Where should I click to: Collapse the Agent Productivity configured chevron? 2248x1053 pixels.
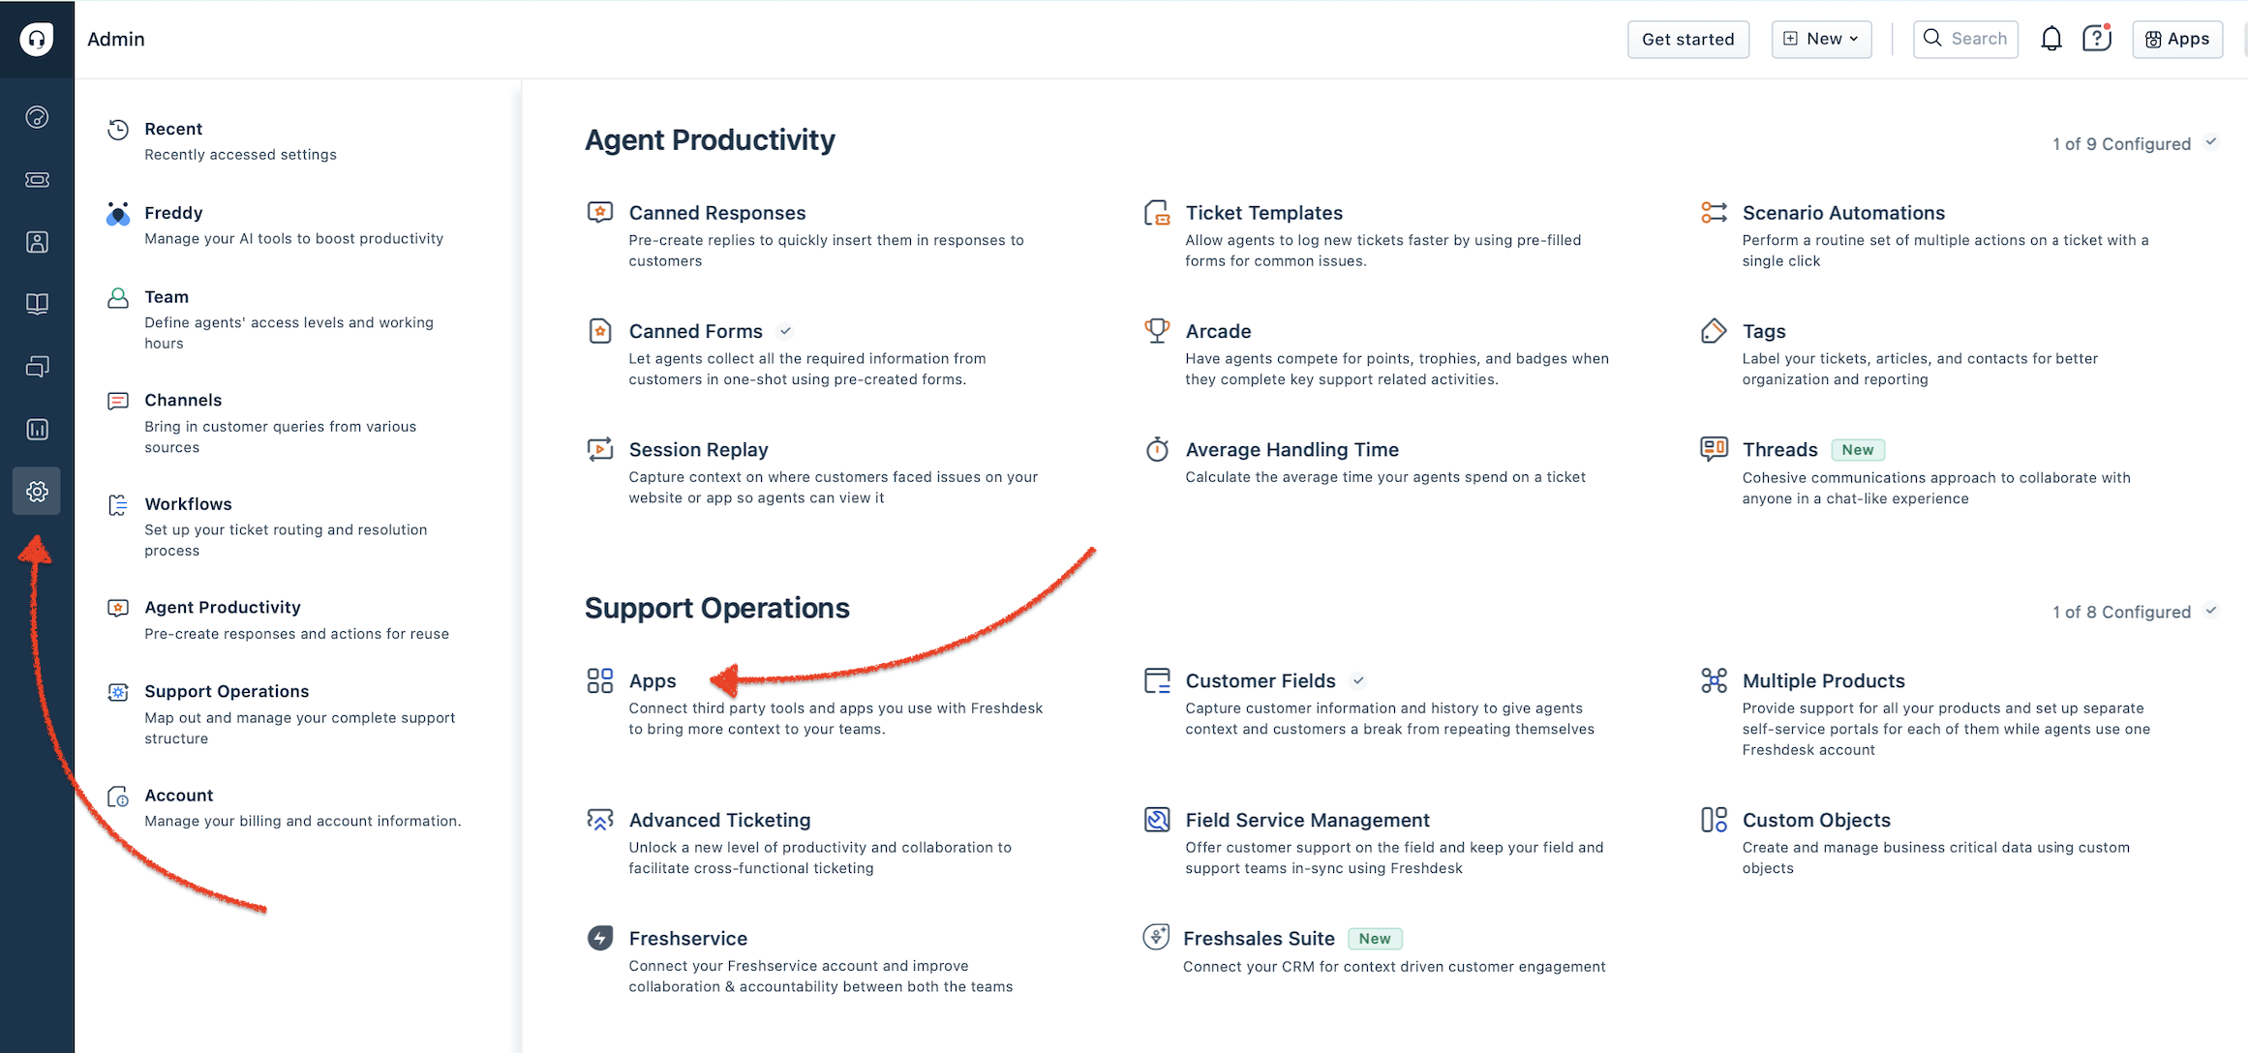click(2211, 142)
